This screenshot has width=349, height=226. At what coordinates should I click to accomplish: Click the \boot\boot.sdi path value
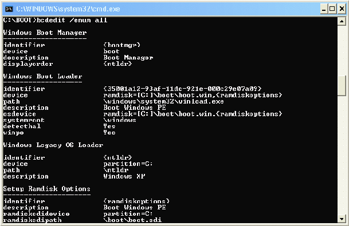(x=132, y=220)
